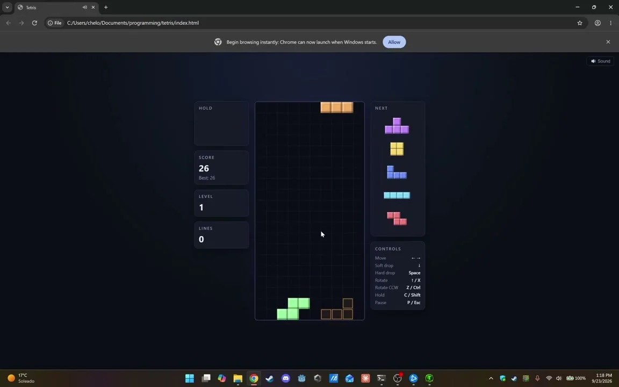
Task: Open Wi-Fi network settings in tray
Action: point(549,378)
